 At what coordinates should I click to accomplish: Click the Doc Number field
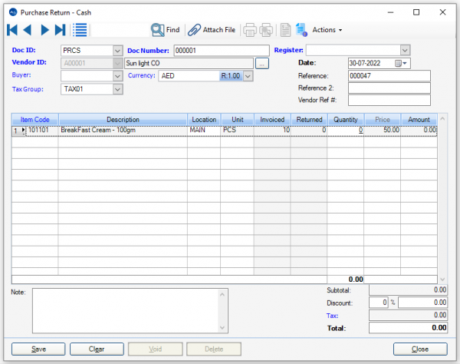[x=222, y=51]
